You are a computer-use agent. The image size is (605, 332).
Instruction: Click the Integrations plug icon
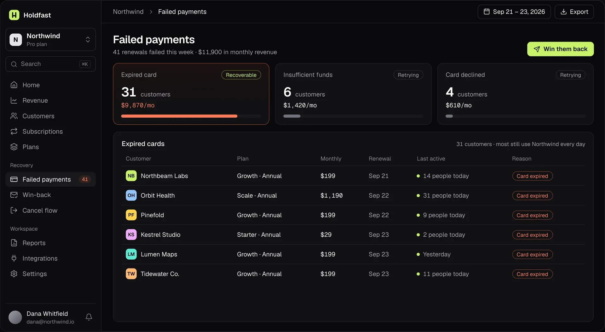[14, 258]
